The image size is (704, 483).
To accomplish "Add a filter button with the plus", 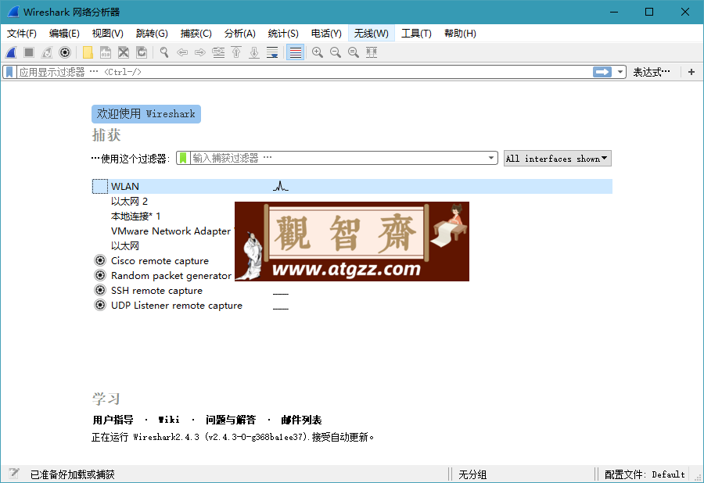I will [691, 72].
